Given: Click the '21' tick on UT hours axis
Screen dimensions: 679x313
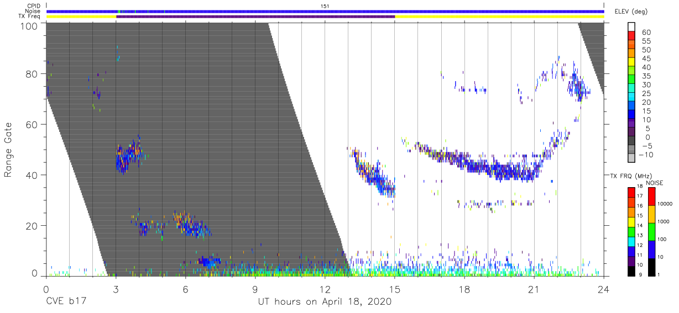Looking at the screenshot, I should coord(534,289).
